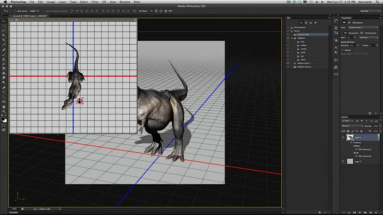
Task: Select the rex.psd document tab
Action: [x=29, y=16]
